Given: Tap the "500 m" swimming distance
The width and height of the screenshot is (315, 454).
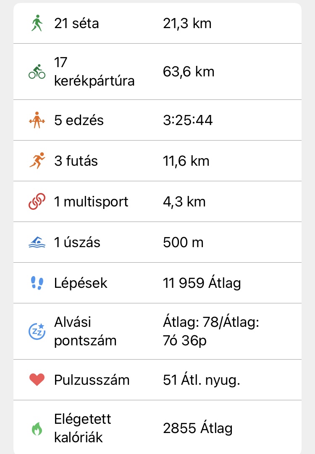Looking at the screenshot, I should [x=183, y=243].
